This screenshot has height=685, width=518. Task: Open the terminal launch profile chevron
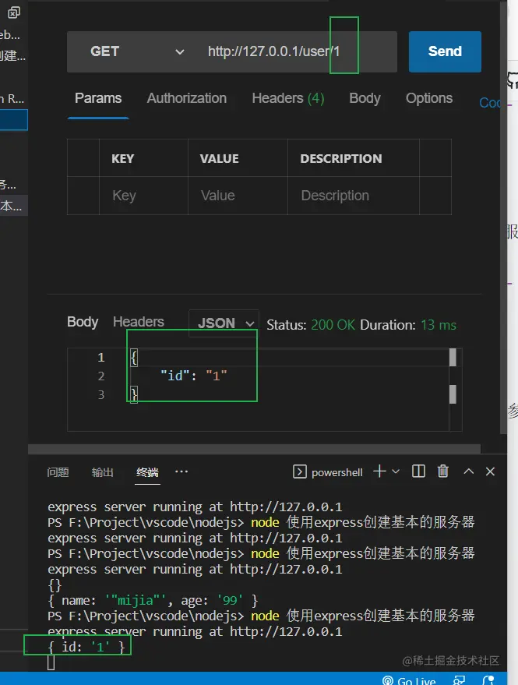tap(396, 471)
